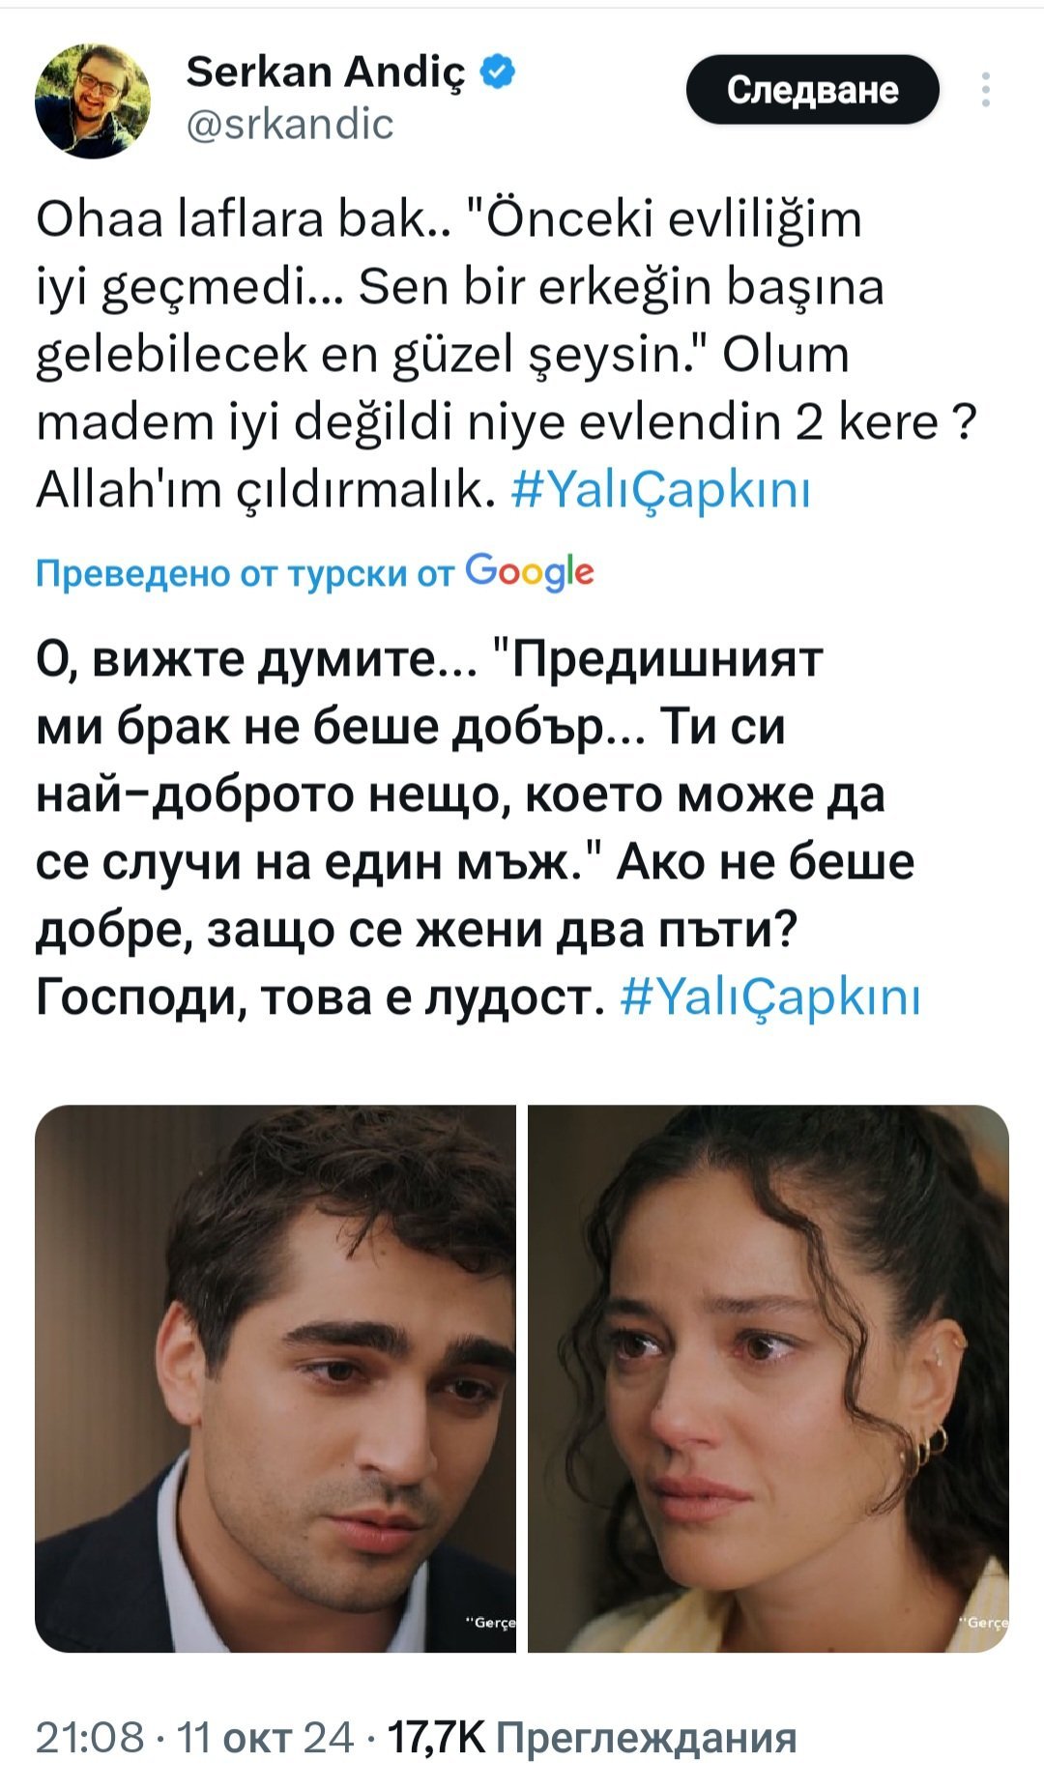1044x1789 pixels.
Task: Click the 21:08 timestamp
Action: click(x=90, y=1737)
